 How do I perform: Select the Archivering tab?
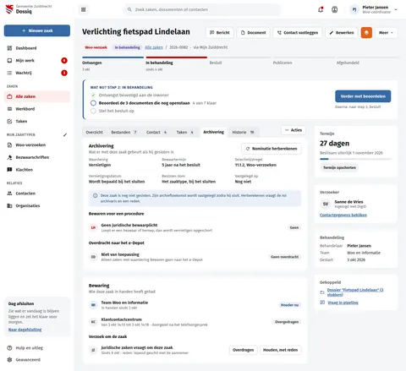pyautogui.click(x=213, y=132)
